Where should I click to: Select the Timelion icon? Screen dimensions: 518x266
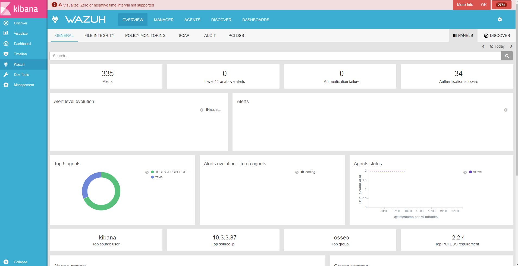pos(6,54)
